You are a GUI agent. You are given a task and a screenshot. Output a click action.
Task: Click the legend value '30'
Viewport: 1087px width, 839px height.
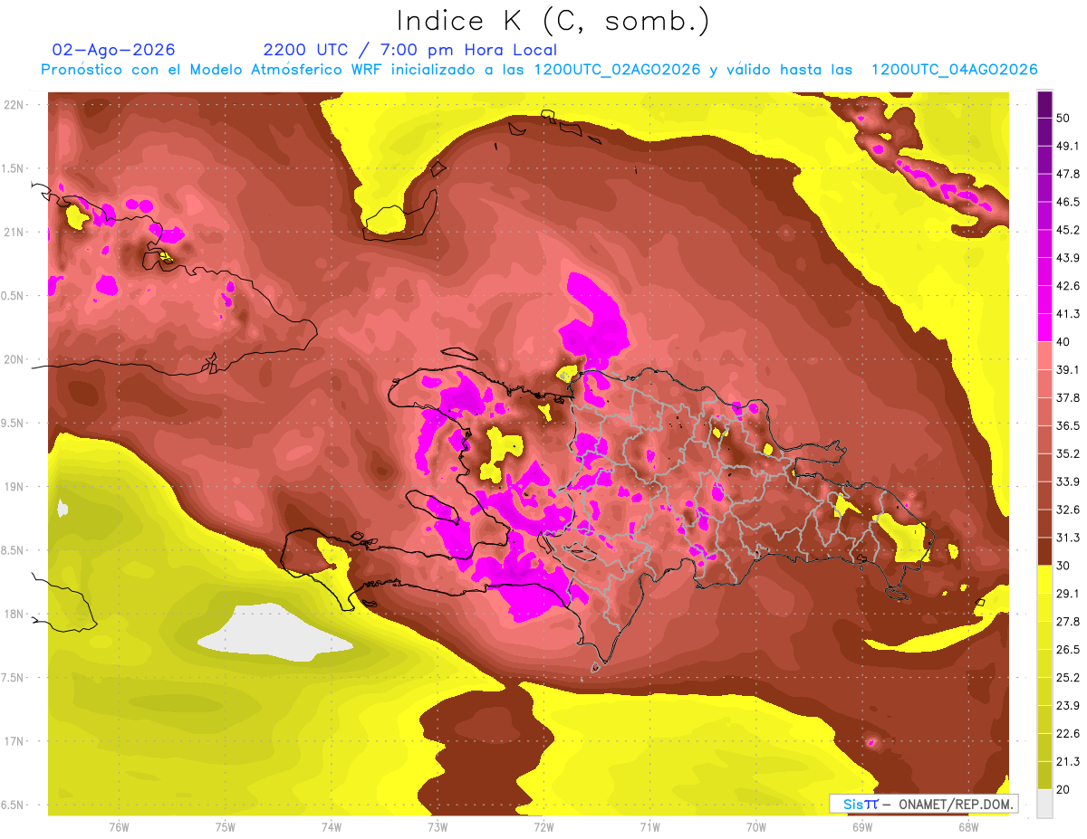click(1064, 566)
